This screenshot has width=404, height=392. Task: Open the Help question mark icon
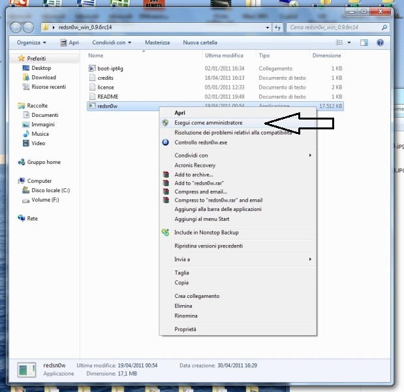380,42
